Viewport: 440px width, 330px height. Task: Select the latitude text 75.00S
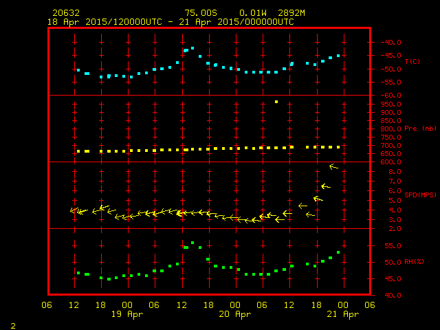pyautogui.click(x=201, y=13)
